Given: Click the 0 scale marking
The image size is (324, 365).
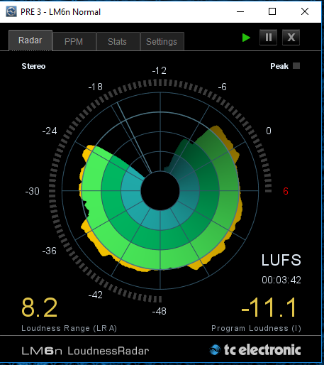Looking at the screenshot, I should click(x=269, y=131).
